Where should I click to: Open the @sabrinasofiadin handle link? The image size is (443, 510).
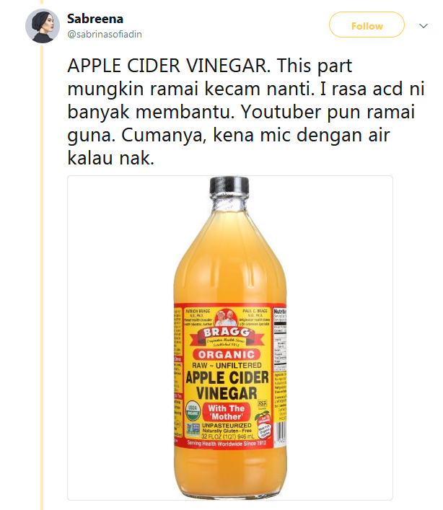pyautogui.click(x=105, y=34)
